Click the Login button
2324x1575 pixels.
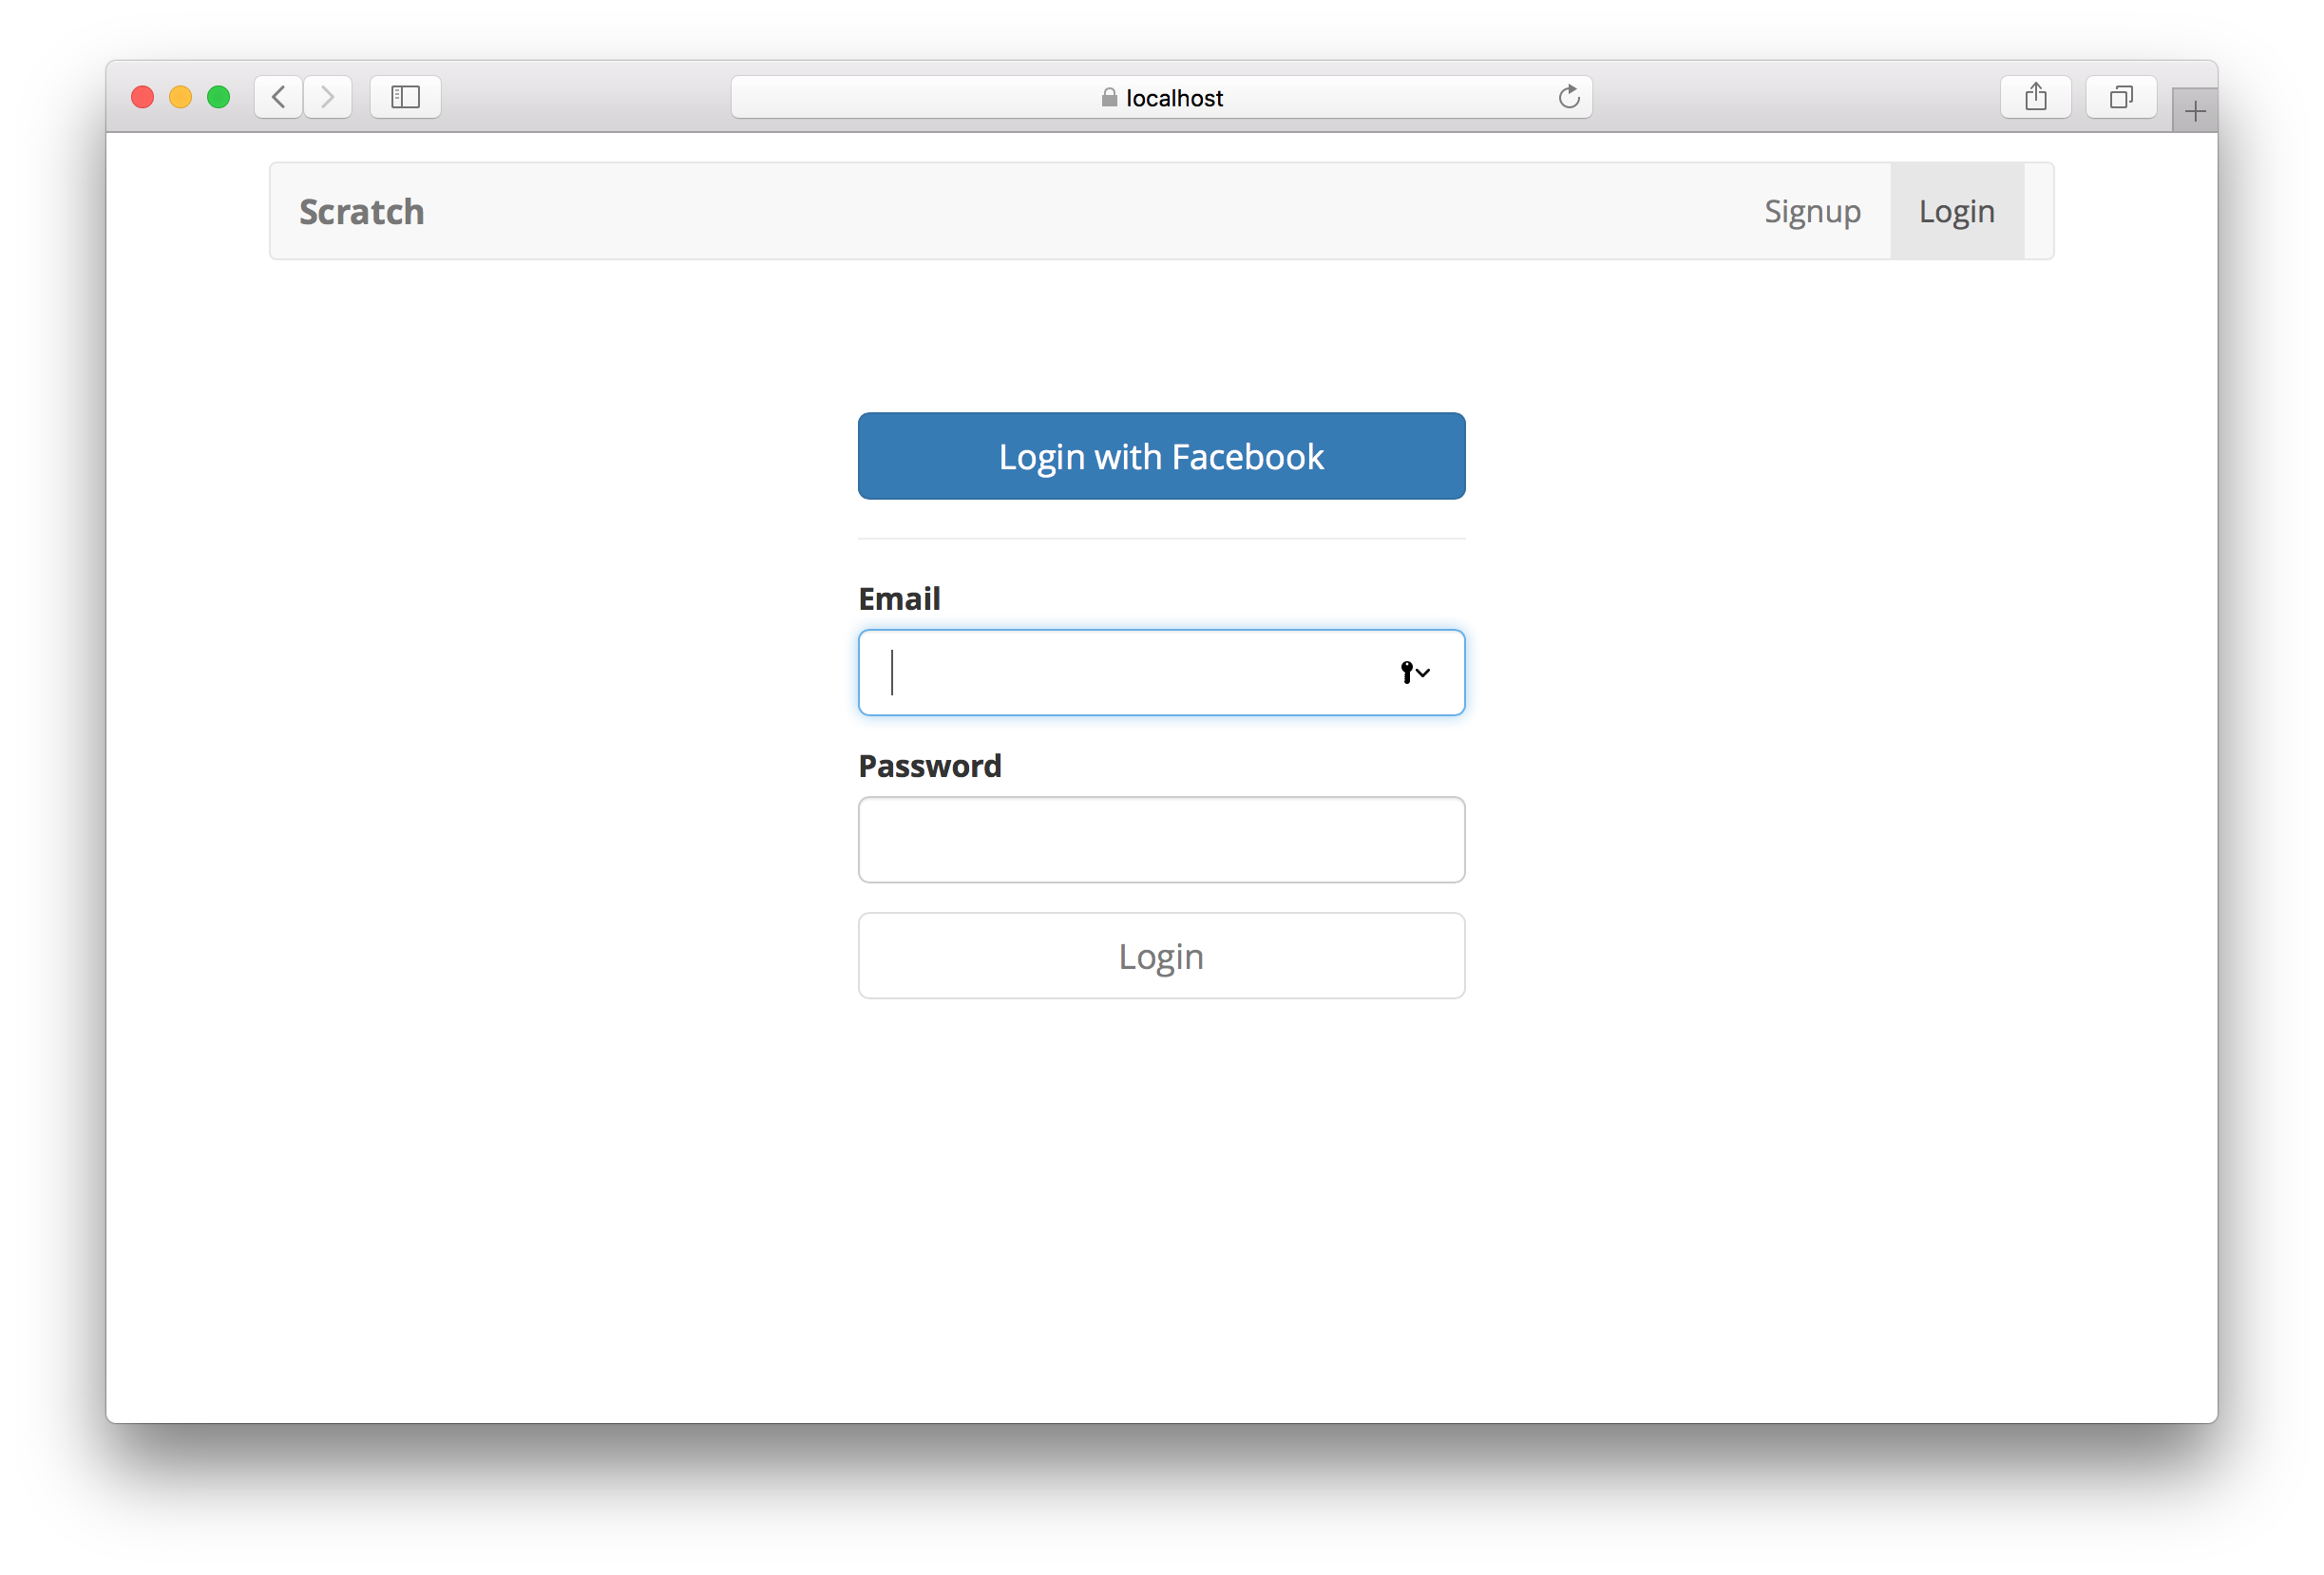(x=1160, y=955)
